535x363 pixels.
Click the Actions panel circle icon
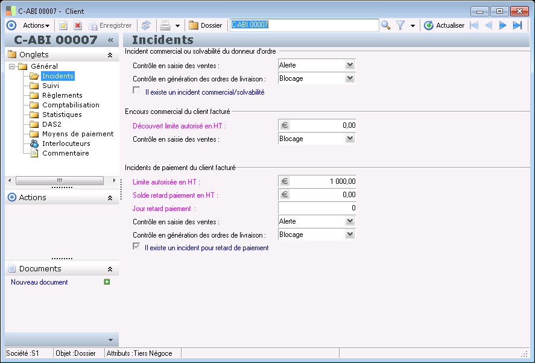pyautogui.click(x=12, y=197)
